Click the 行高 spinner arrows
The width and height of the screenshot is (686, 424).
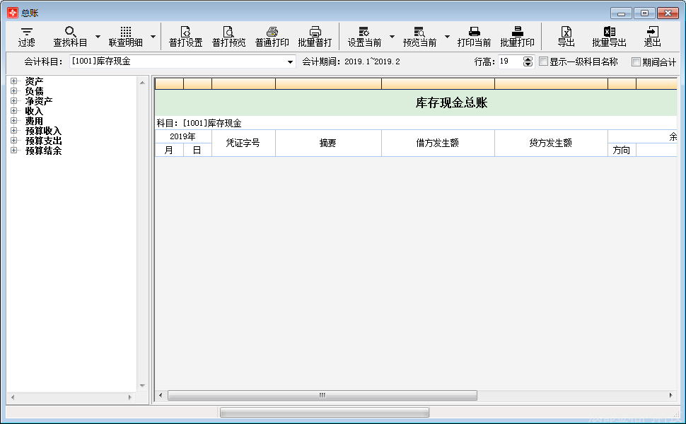528,61
